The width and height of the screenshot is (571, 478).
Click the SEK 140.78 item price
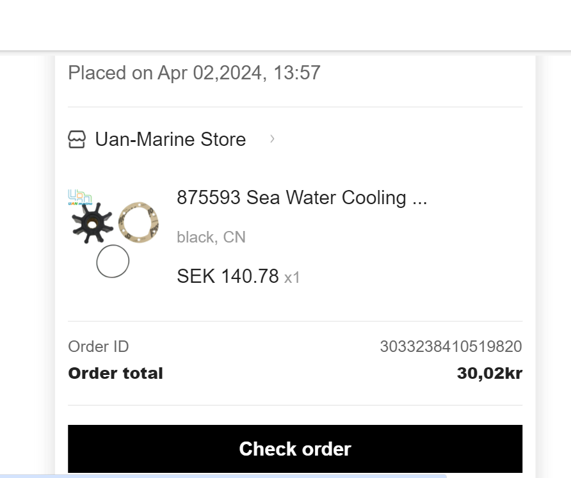point(227,276)
